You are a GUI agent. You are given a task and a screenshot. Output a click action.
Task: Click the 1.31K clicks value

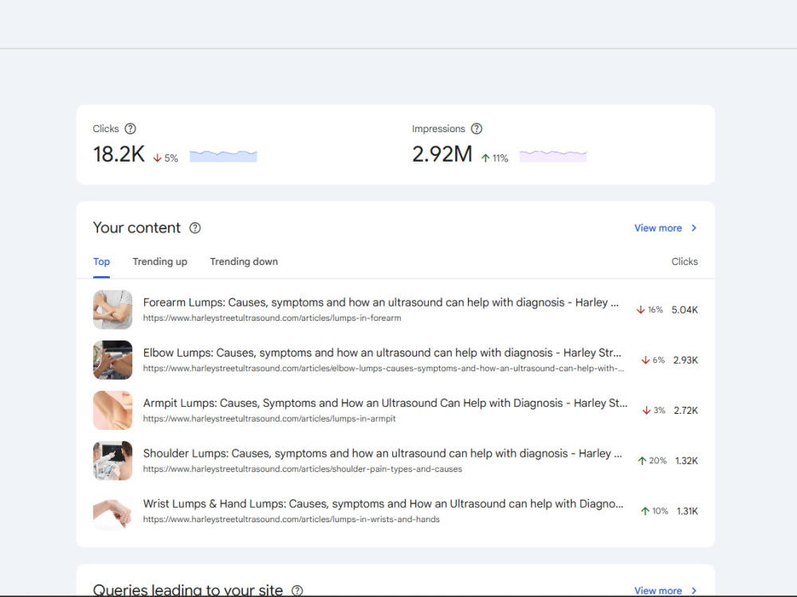click(x=687, y=511)
